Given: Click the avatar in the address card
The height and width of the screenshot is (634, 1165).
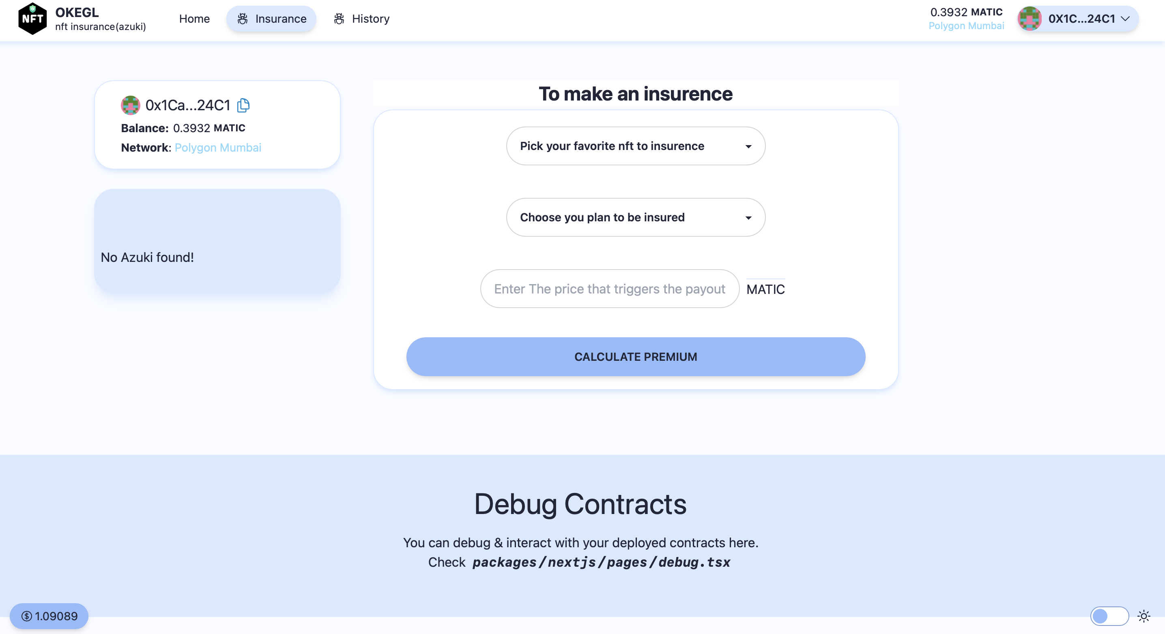Looking at the screenshot, I should [x=130, y=105].
